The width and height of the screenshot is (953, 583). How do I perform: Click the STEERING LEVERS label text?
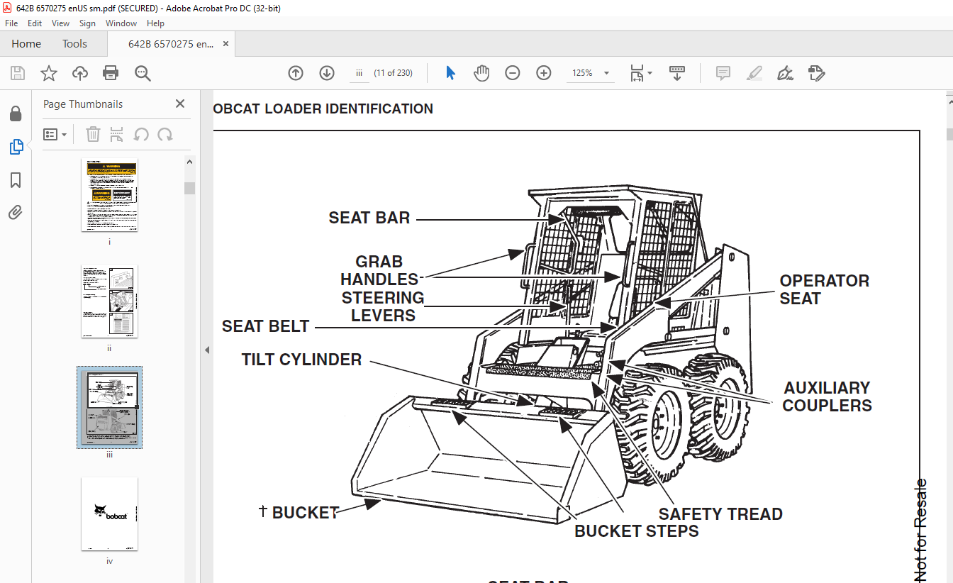pos(383,306)
